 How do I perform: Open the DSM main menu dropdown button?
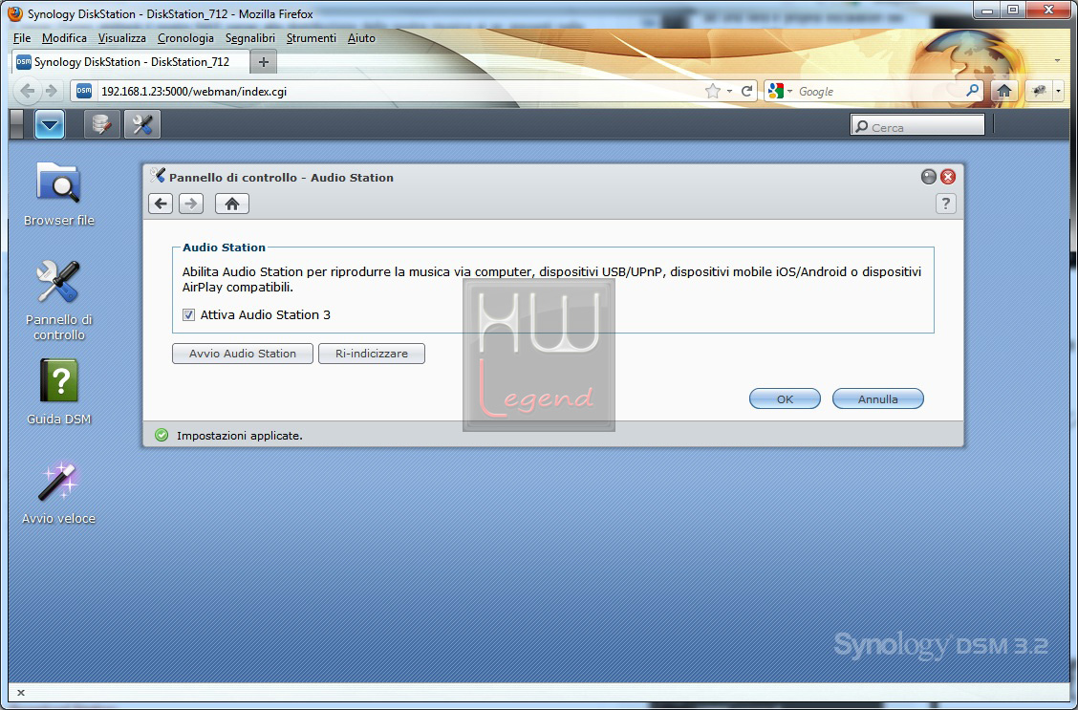pyautogui.click(x=50, y=124)
